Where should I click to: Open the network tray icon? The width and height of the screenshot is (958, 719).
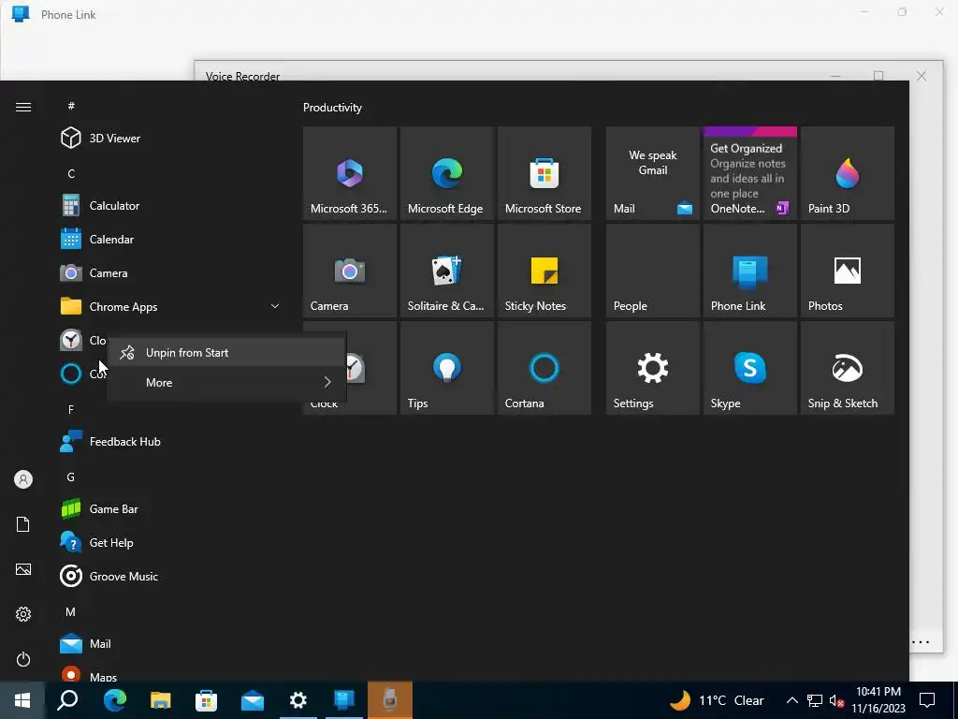click(815, 700)
